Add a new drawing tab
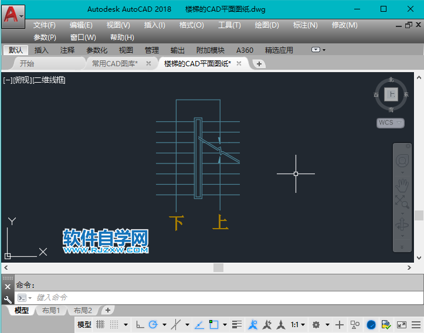Image resolution: width=424 pixels, height=333 pixels. [259, 64]
